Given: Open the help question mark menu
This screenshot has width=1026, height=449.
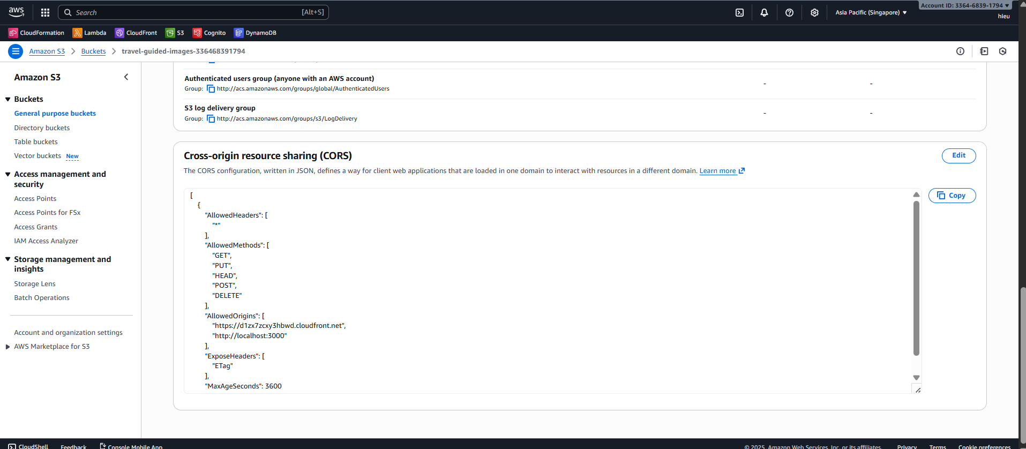Looking at the screenshot, I should click(x=789, y=12).
